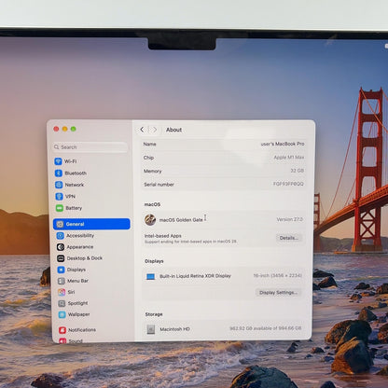Open Wi-Fi settings icon in sidebar
The width and height of the screenshot is (388, 388).
(x=58, y=161)
